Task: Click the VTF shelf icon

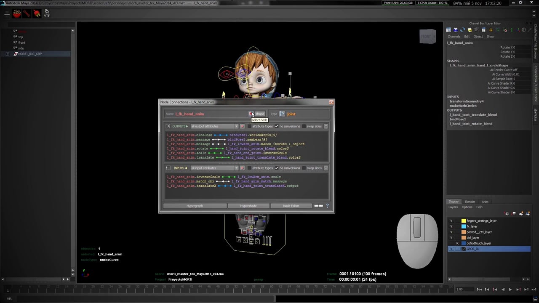Action: tap(47, 13)
